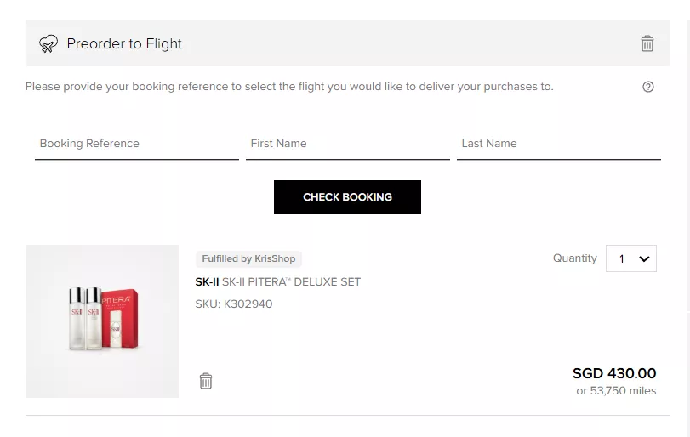Click the Fulfilled by KrisShop badge

pos(248,258)
